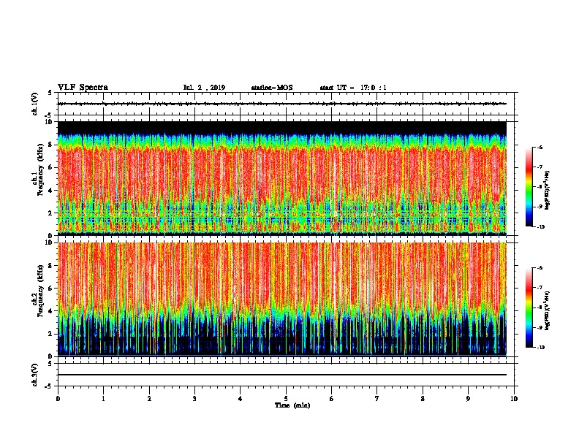Click the '4' kHz tick on ch.1 axis
Viewport: 579px width, 447px height.
(x=52, y=191)
